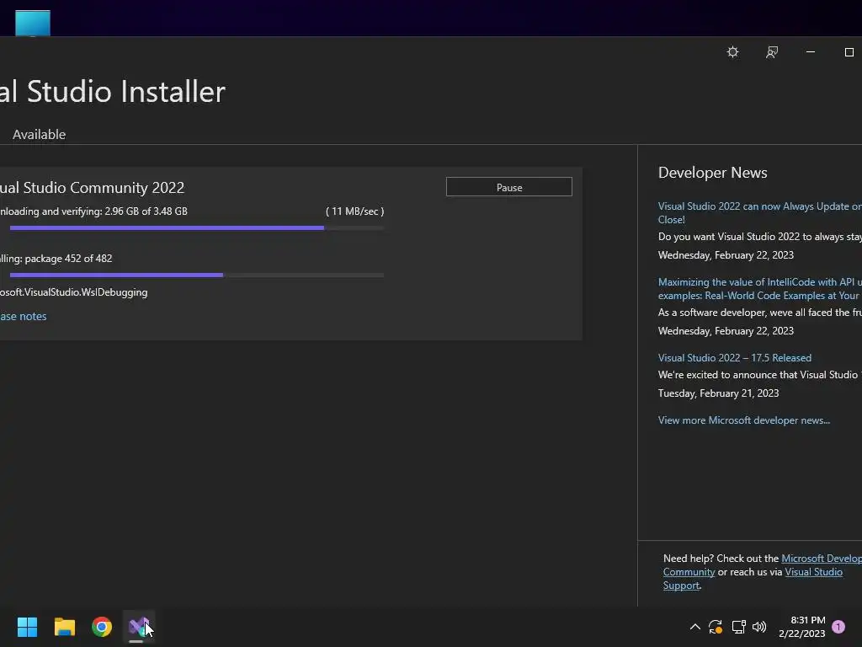Select the Visual Studio Installer taskbar icon
The image size is (862, 647).
[x=139, y=627]
